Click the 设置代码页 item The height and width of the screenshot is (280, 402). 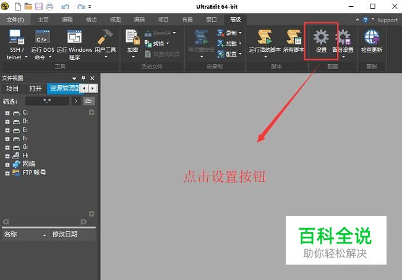coord(163,54)
